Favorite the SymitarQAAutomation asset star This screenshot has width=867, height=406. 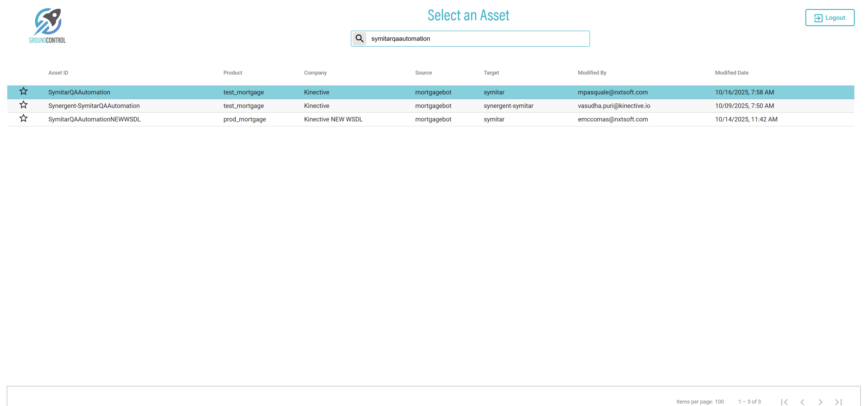pyautogui.click(x=23, y=91)
